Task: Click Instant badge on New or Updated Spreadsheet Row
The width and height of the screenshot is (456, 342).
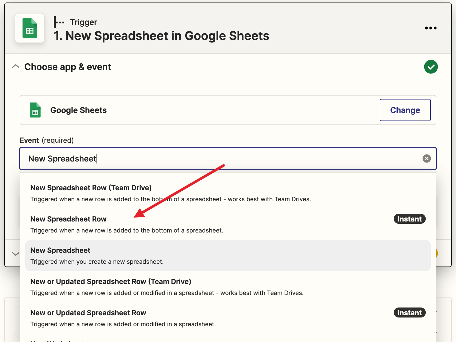Action: [409, 313]
